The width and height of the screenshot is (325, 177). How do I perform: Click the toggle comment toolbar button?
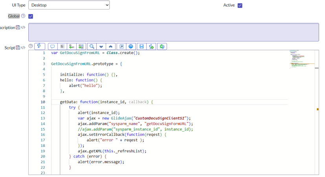[x=53, y=47]
